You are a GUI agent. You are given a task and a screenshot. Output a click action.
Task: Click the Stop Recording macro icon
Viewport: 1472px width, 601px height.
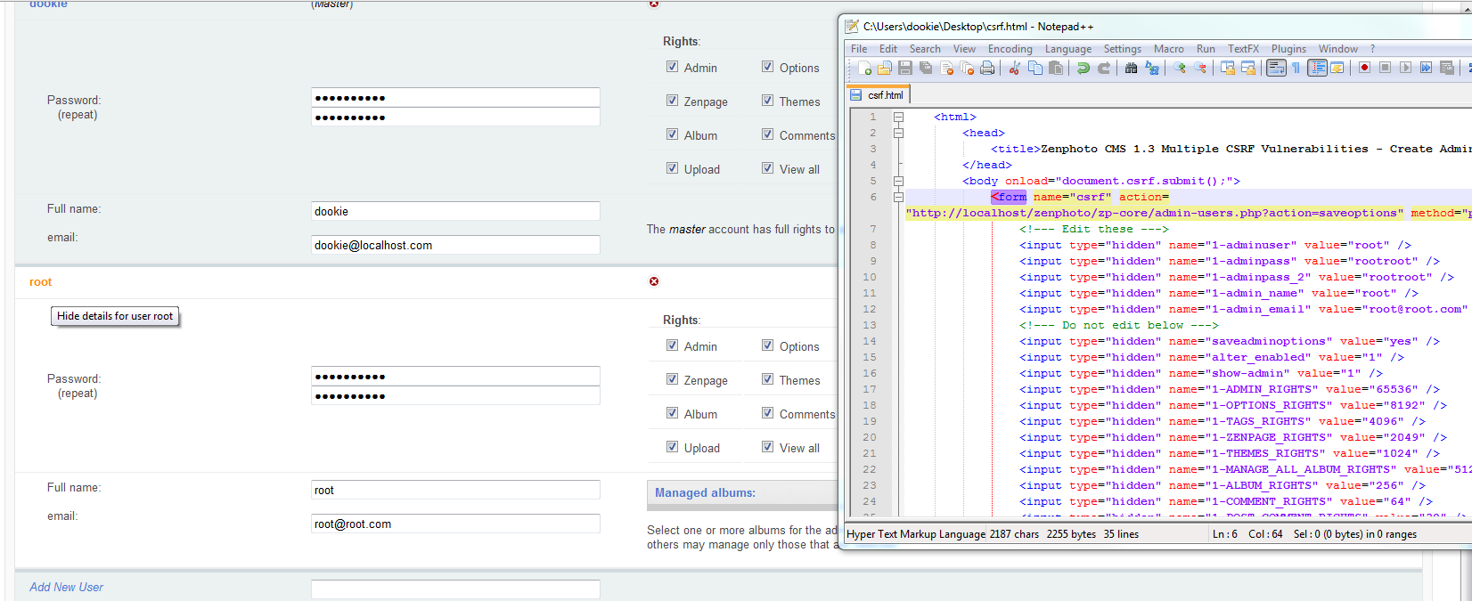(1385, 68)
